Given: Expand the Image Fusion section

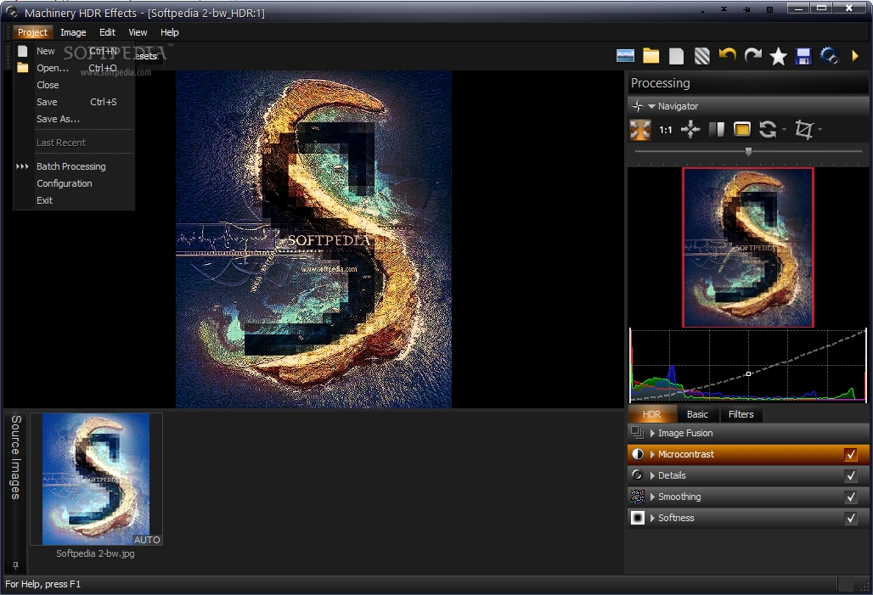Looking at the screenshot, I should click(x=652, y=433).
